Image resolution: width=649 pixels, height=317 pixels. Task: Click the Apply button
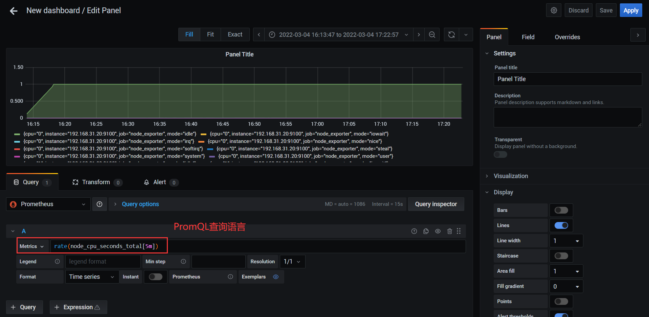(x=631, y=10)
